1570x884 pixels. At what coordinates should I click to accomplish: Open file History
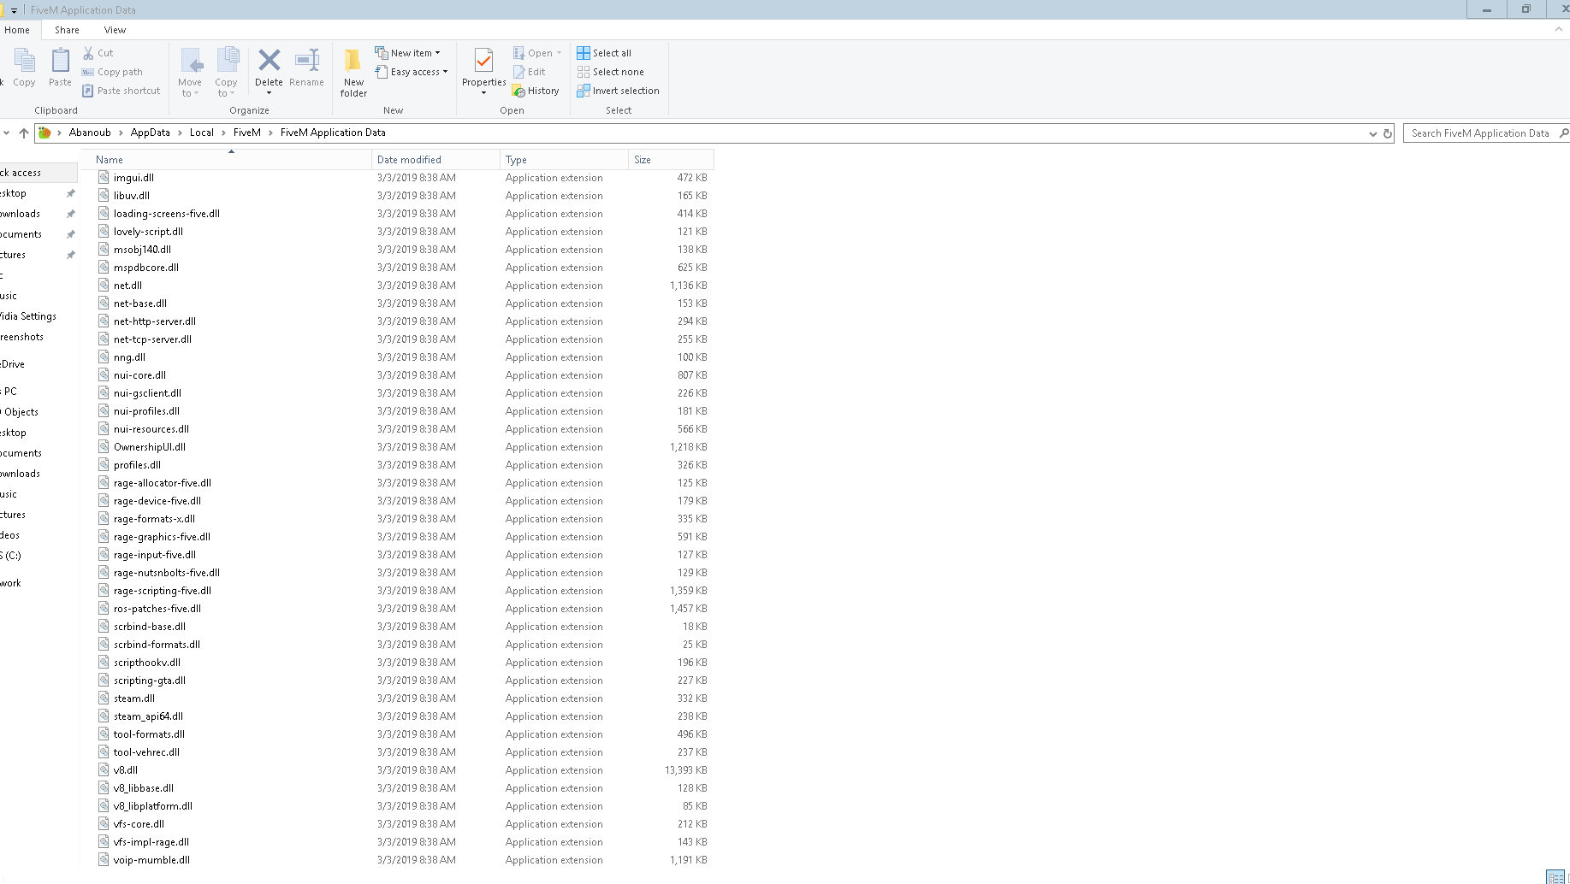point(536,91)
